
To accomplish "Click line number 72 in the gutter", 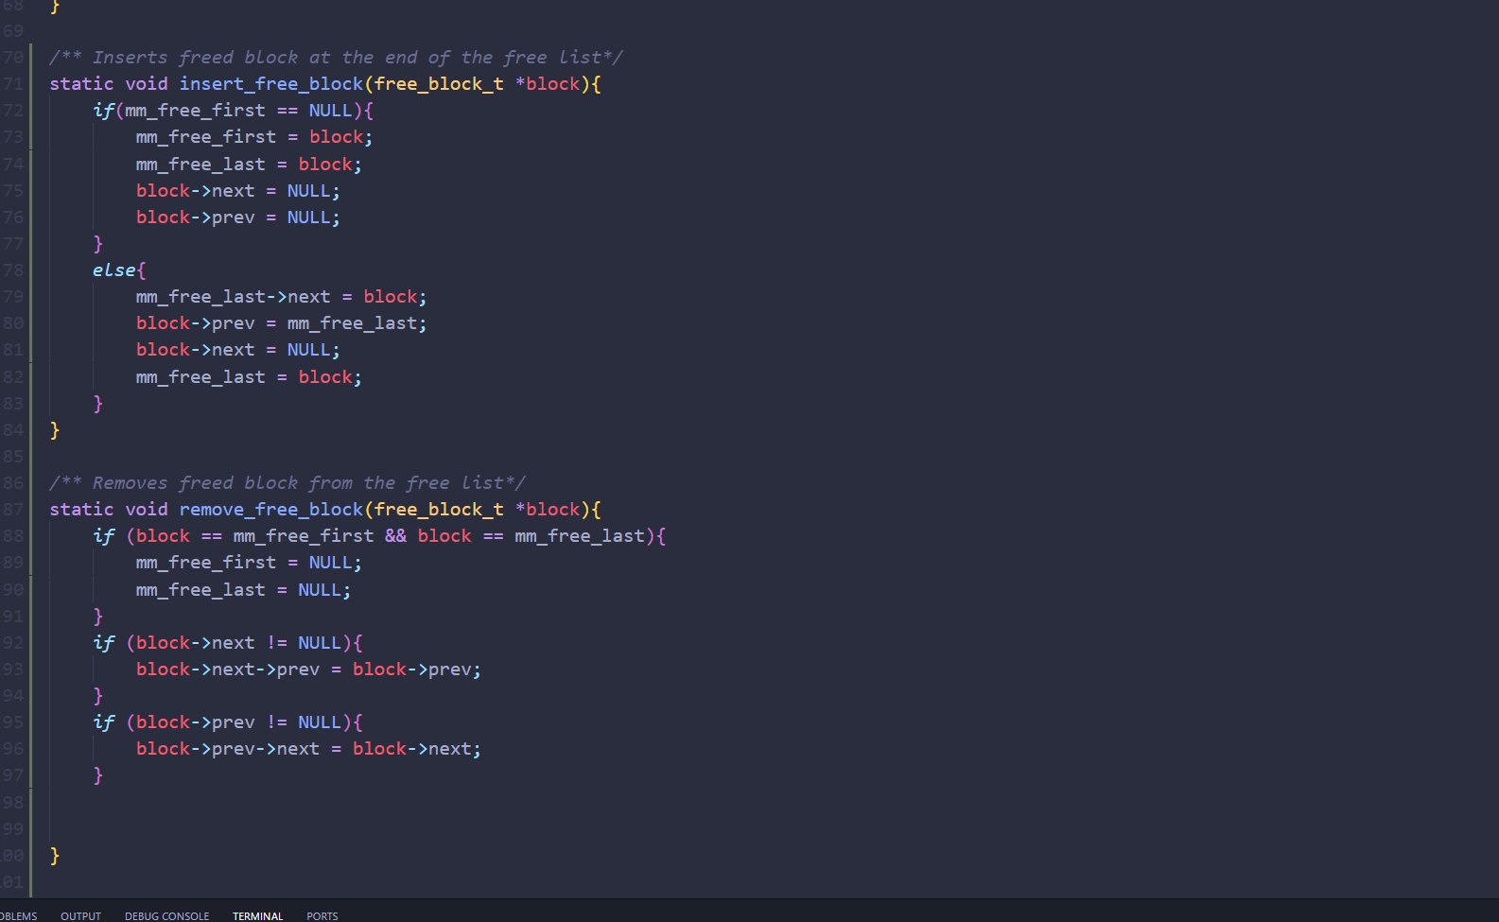I will click(x=13, y=111).
